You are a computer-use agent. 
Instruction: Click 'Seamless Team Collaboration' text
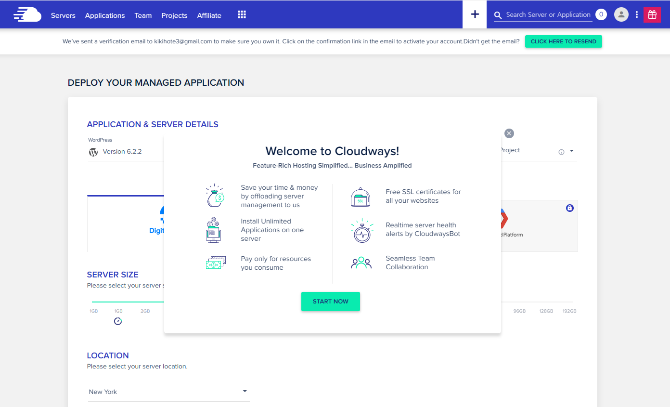(410, 263)
